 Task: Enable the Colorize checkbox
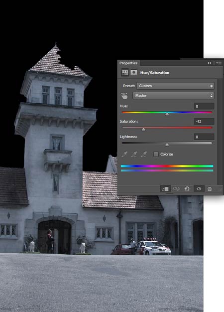click(156, 154)
